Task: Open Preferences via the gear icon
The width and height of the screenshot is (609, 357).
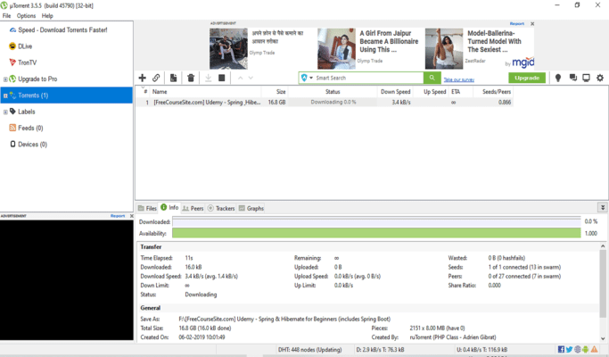Action: click(600, 78)
